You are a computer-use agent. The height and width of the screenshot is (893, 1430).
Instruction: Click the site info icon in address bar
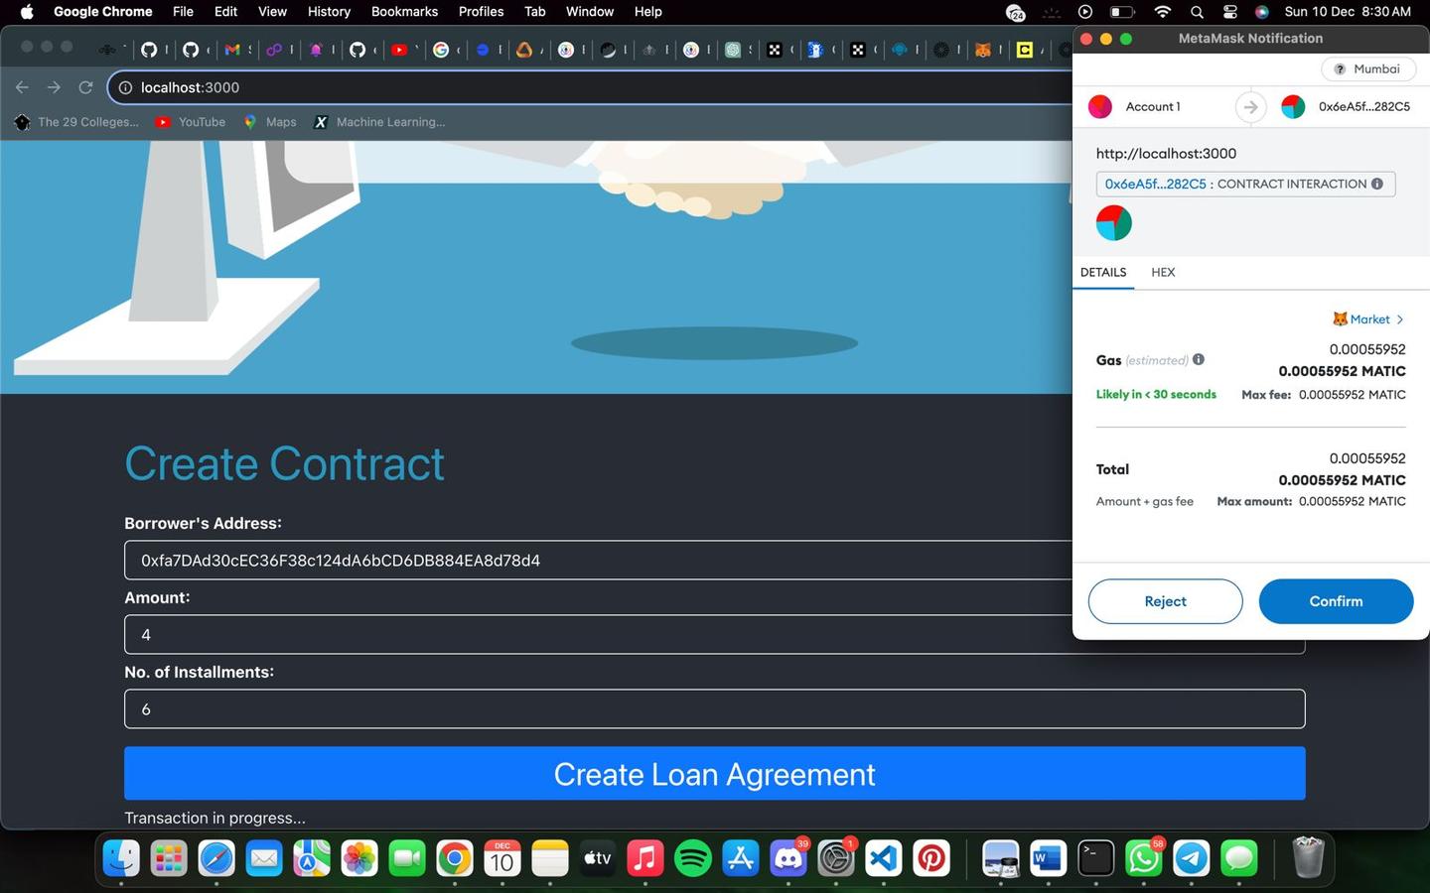coord(125,87)
